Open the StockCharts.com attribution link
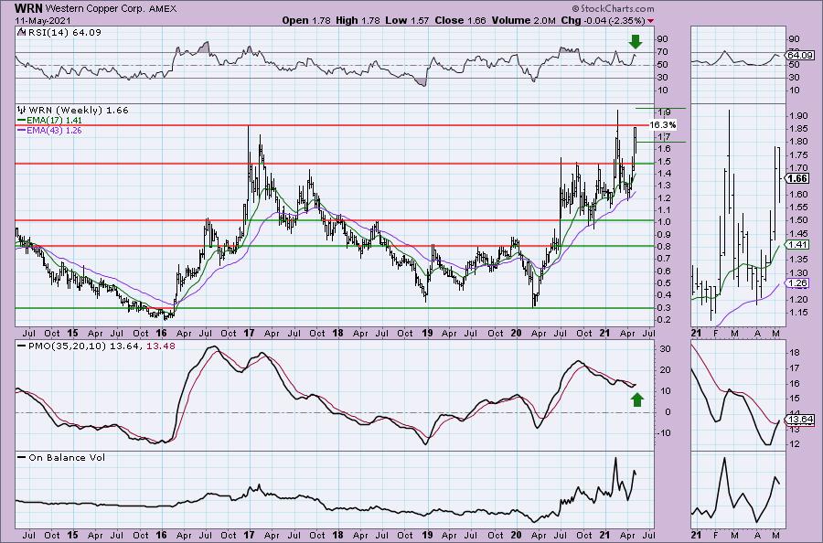 click(613, 8)
